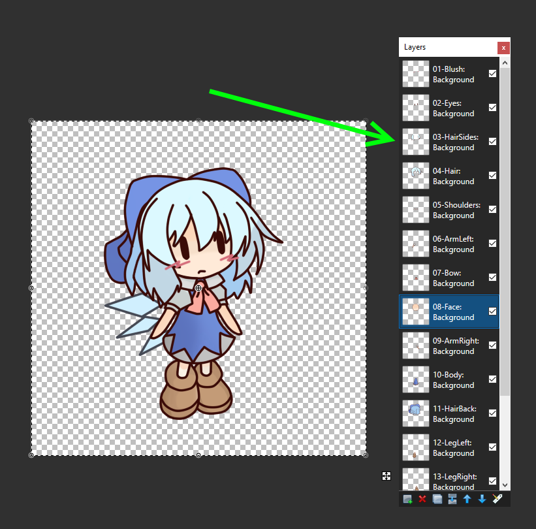The width and height of the screenshot is (536, 529).
Task: Move layer down with blue down arrow
Action: 482,499
